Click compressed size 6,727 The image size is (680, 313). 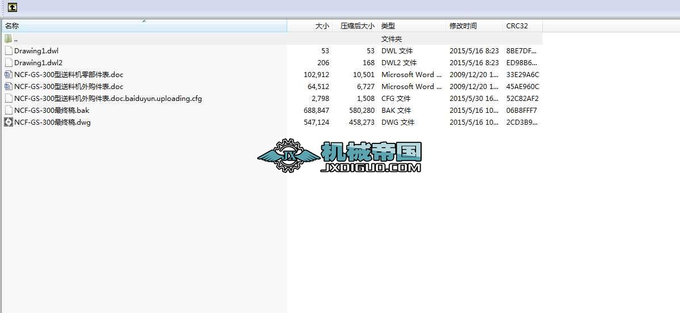click(366, 86)
